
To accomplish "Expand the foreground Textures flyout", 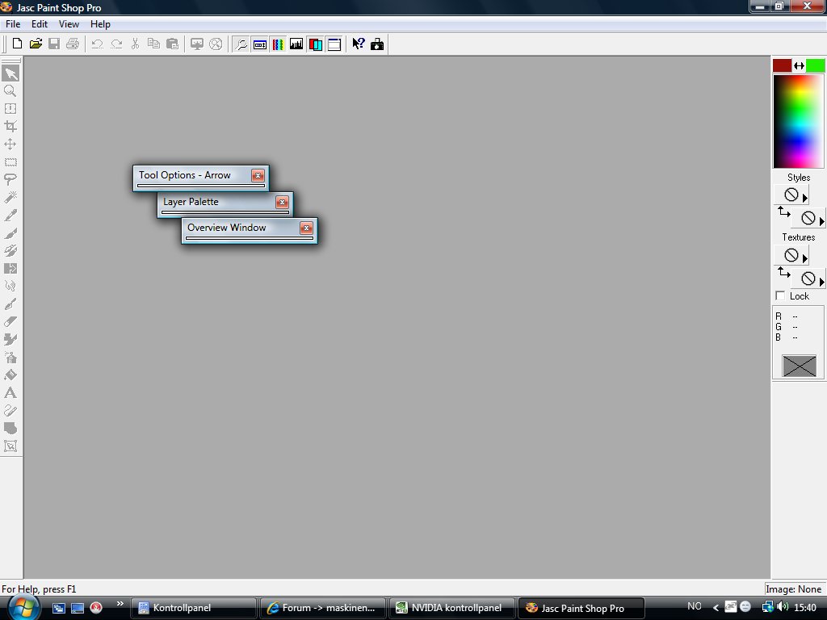I will [805, 259].
